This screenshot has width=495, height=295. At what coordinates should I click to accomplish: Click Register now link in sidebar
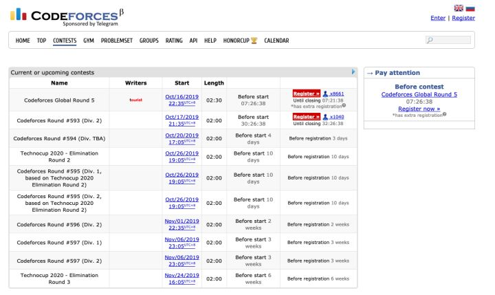419,109
